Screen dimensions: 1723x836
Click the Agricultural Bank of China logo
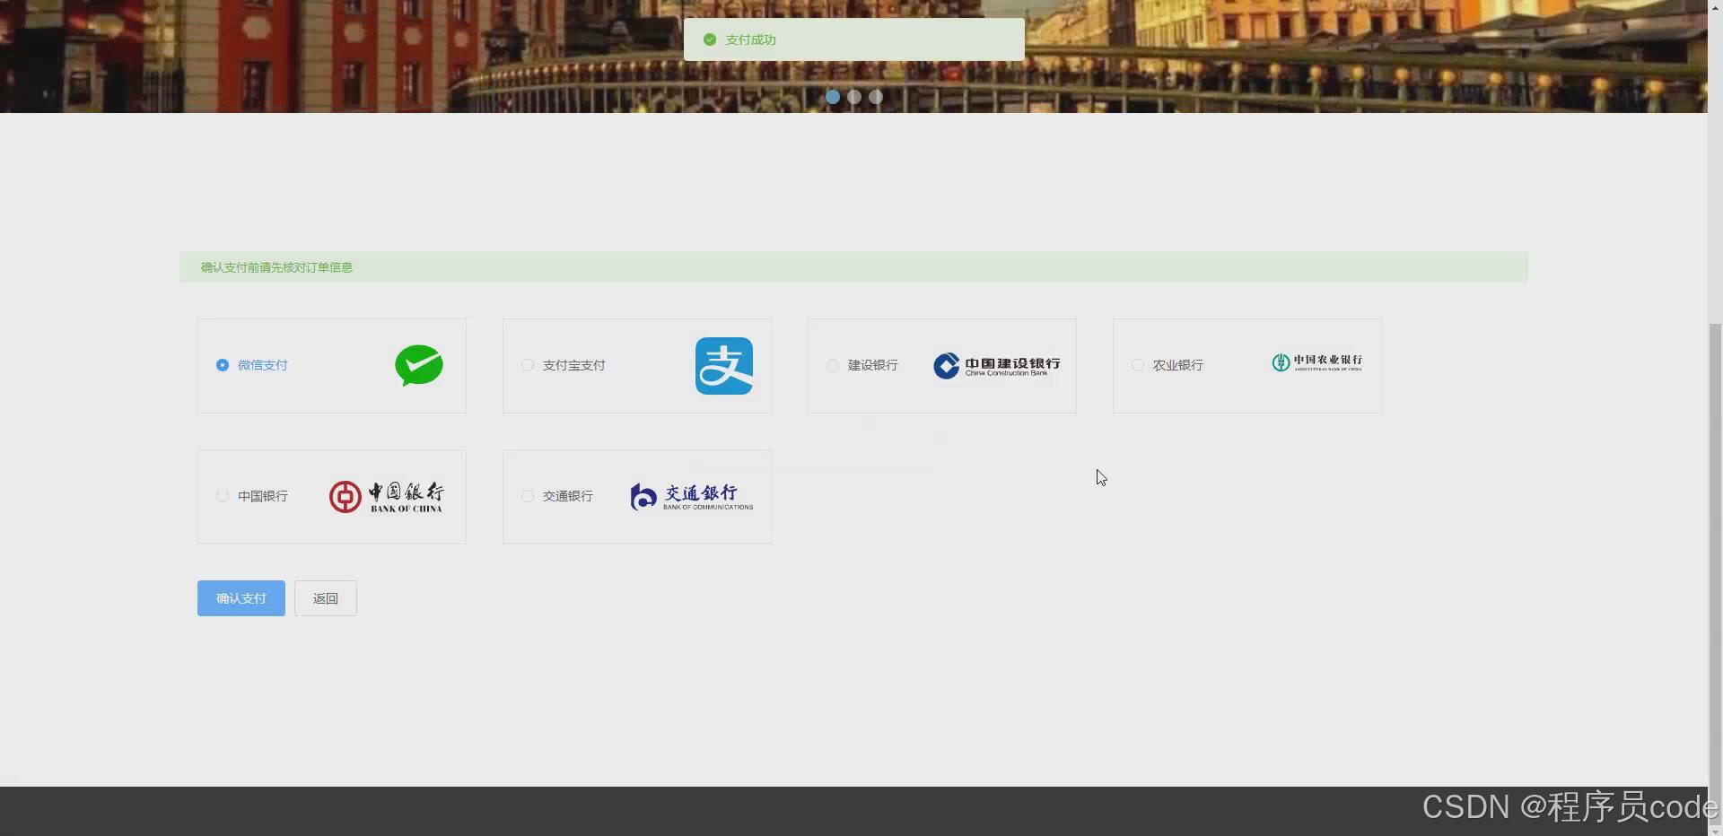coord(1316,362)
